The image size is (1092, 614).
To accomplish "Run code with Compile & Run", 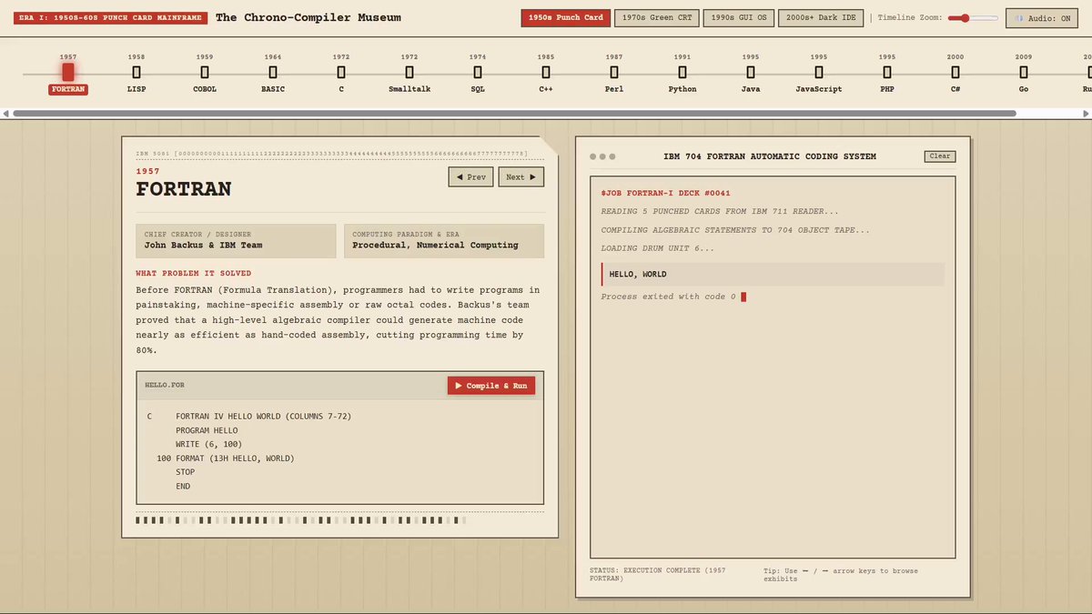I will point(491,386).
